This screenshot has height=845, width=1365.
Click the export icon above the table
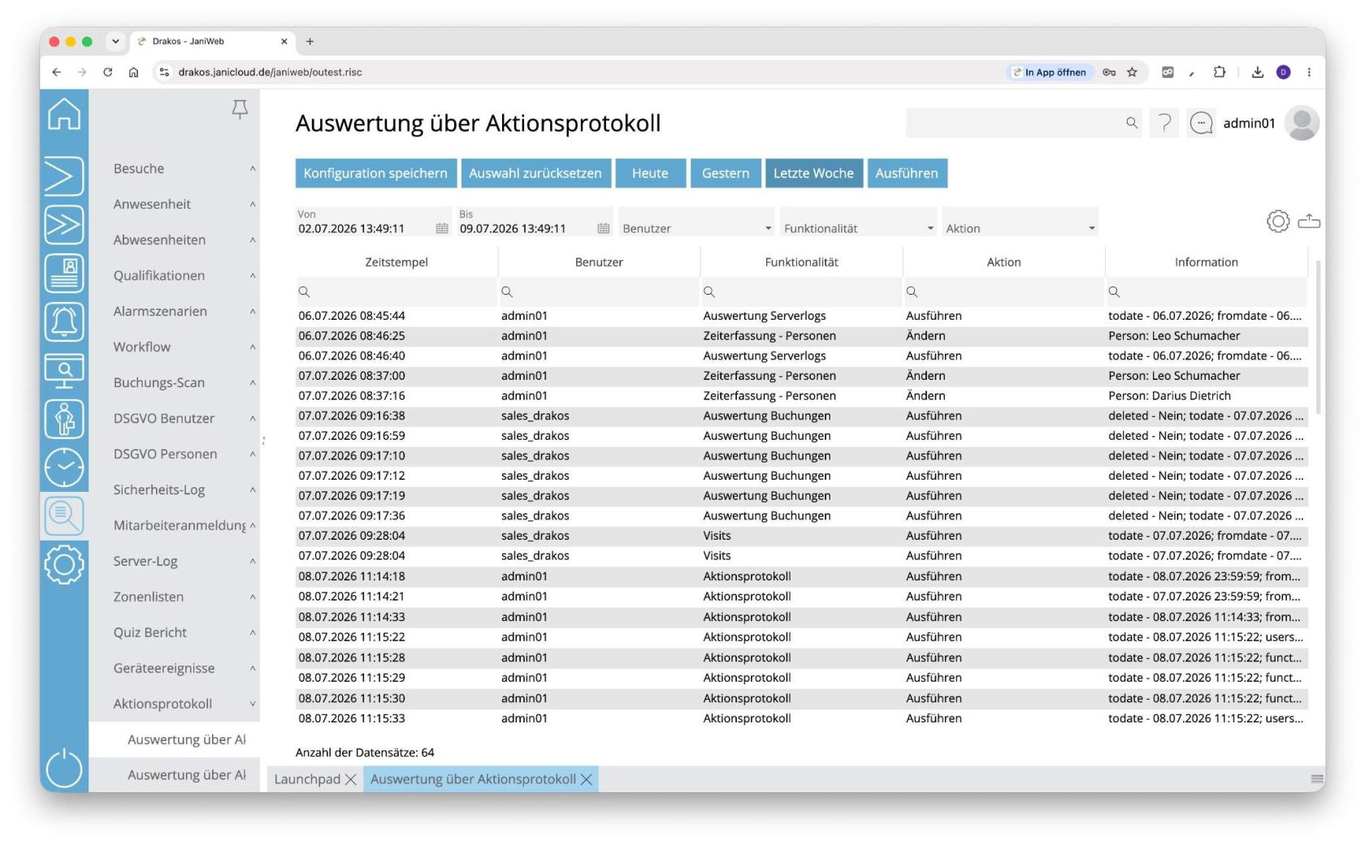click(1309, 221)
